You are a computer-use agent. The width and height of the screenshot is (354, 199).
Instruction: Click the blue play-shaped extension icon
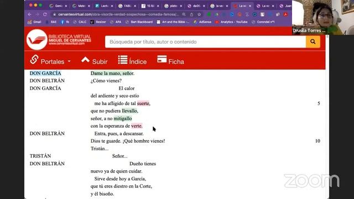(x=232, y=14)
